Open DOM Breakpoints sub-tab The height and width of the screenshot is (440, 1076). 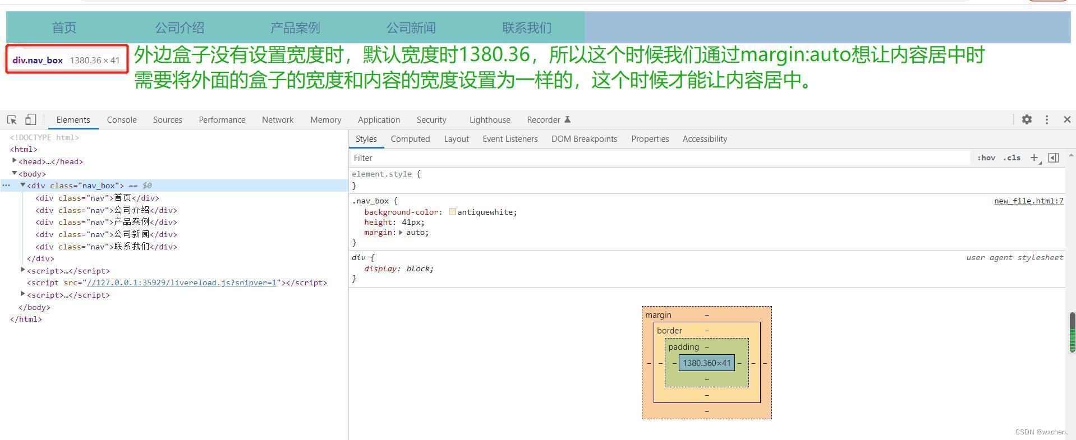[x=584, y=139]
